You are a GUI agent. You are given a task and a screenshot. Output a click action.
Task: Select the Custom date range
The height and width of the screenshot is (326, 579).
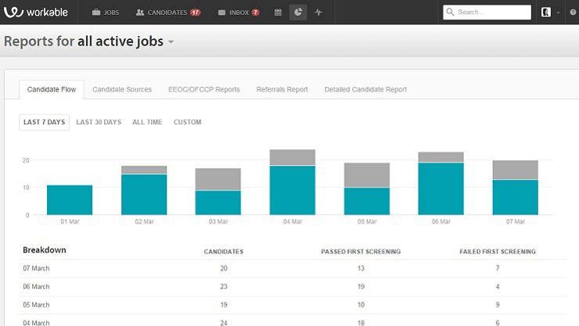(187, 122)
